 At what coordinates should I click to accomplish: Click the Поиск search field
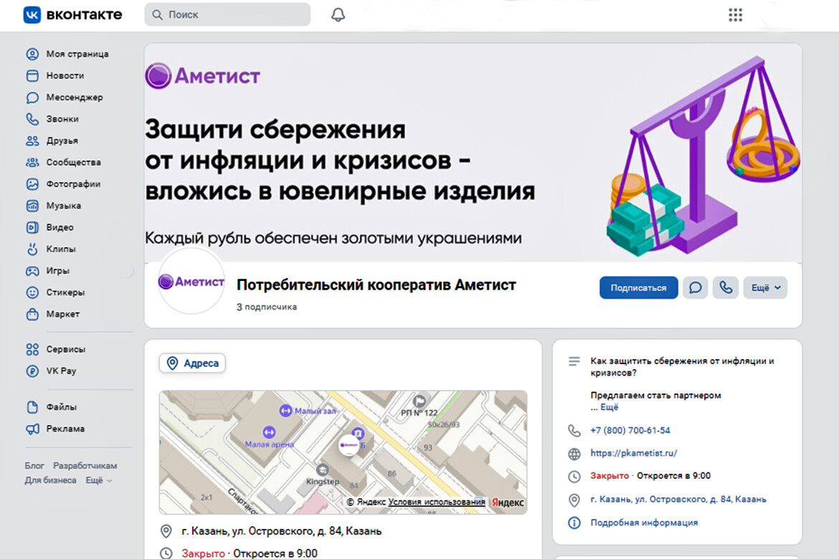click(227, 14)
